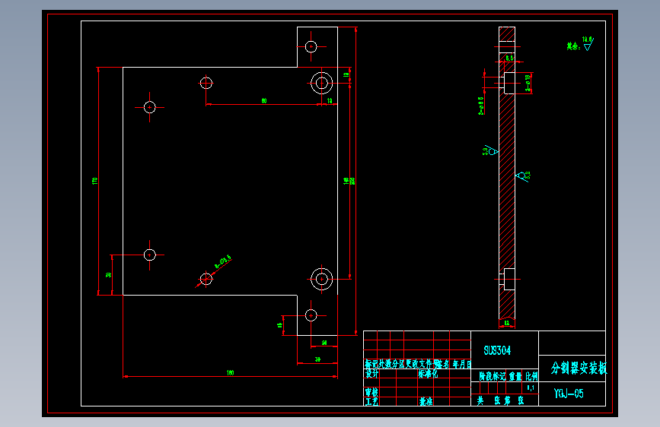Click the YGJ-05 drawing number

569,394
